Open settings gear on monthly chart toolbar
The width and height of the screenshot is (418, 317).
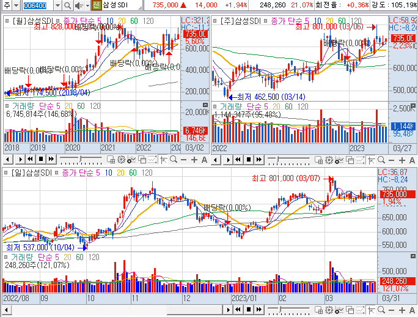tap(121, 160)
